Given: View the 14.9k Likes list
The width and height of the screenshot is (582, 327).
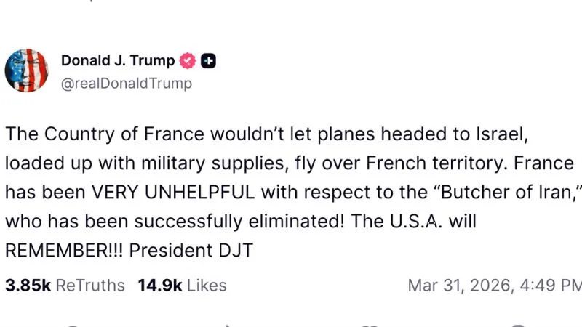Looking at the screenshot, I should pos(182,286).
